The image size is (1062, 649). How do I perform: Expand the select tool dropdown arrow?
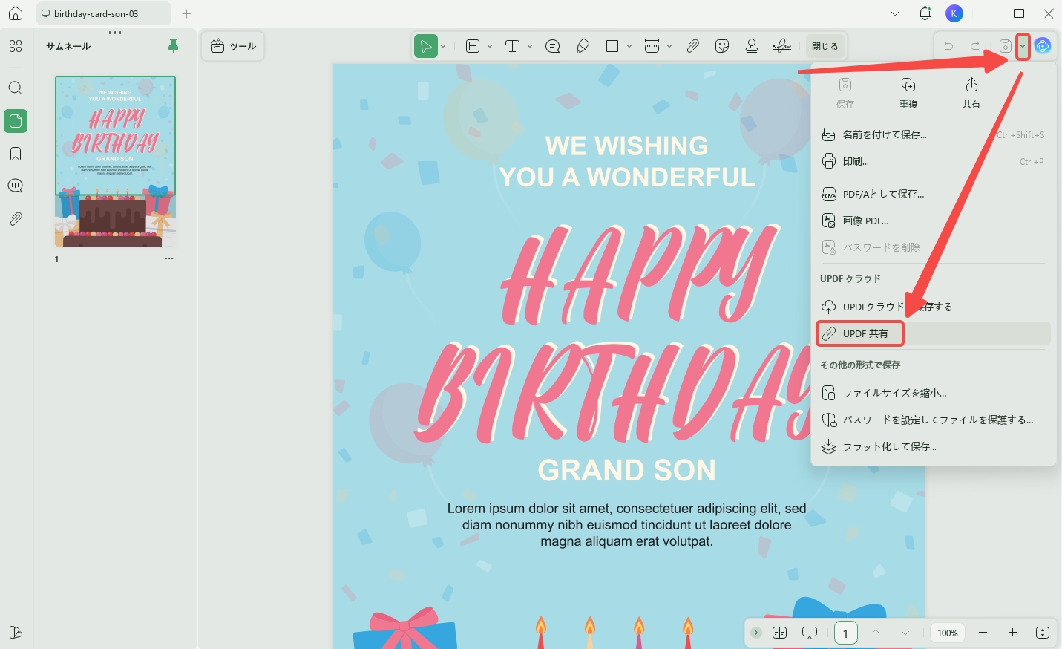(444, 46)
